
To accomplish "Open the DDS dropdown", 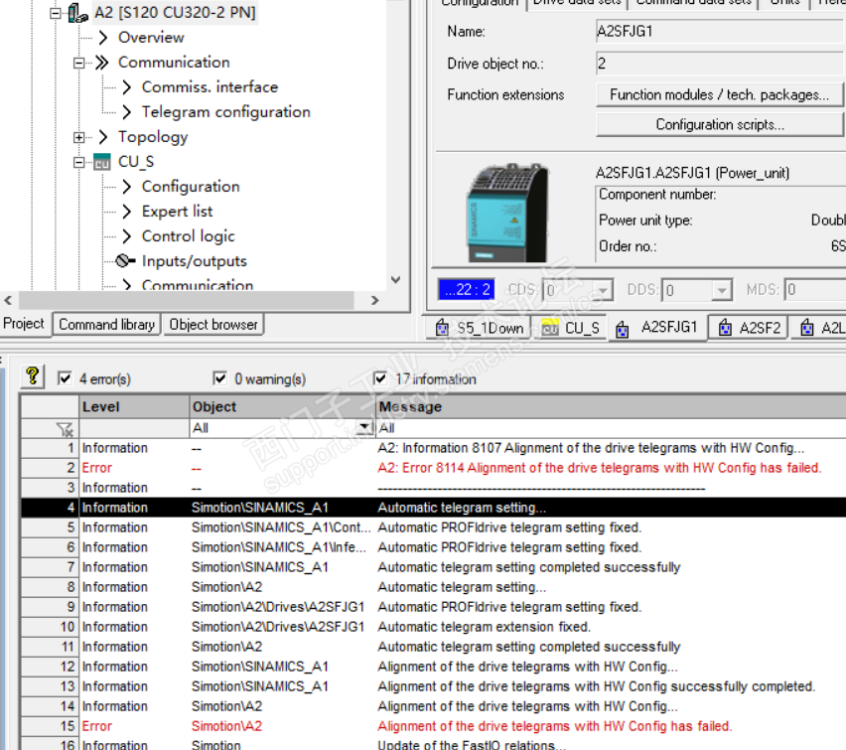I will (x=721, y=290).
